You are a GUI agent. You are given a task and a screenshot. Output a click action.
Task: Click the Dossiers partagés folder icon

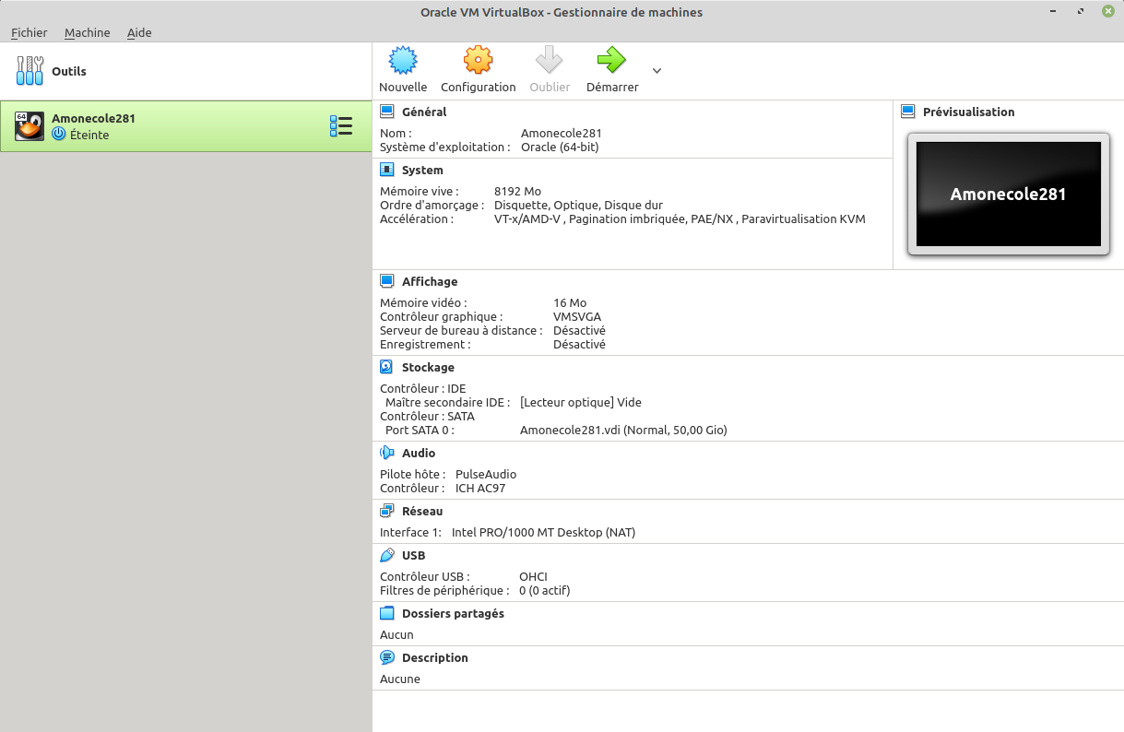point(387,614)
